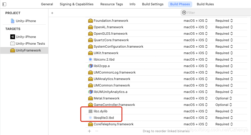Open the General tab
251x135 pixels.
[x=47, y=4]
